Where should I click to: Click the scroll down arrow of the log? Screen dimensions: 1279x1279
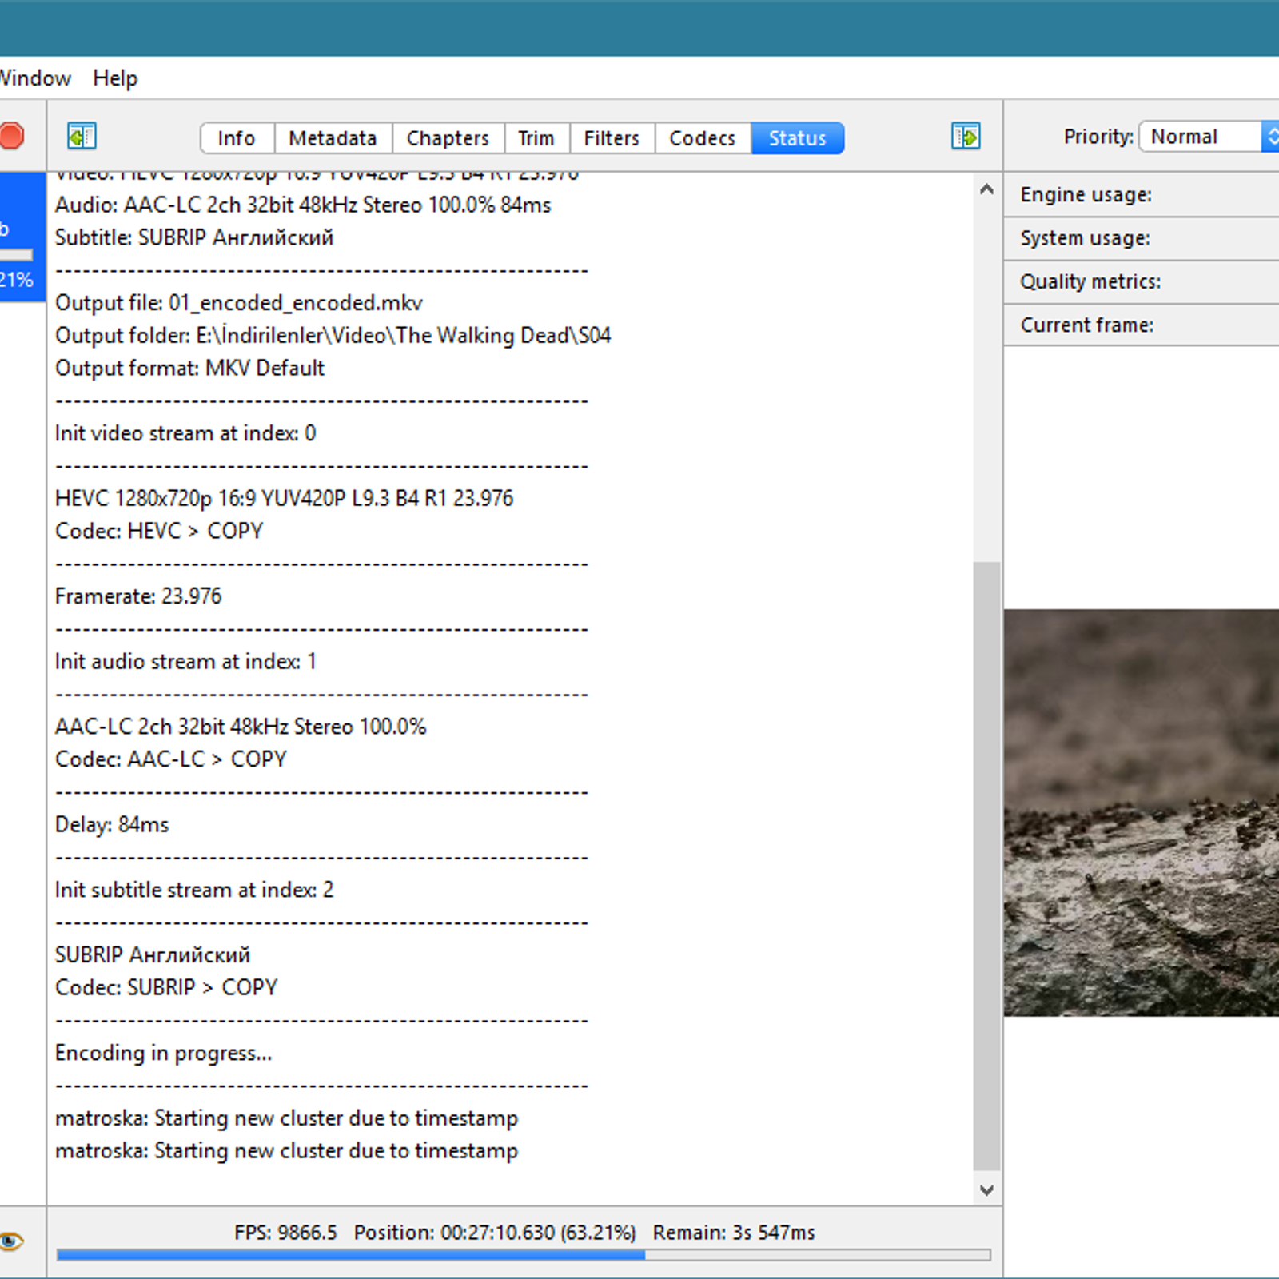(986, 1190)
